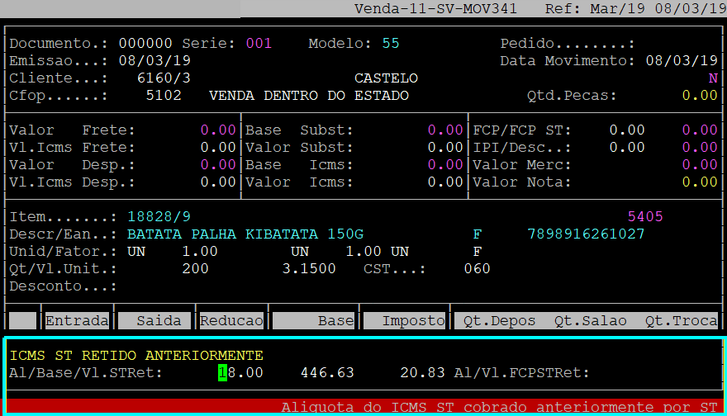Click the Item code 18828/9
The width and height of the screenshot is (727, 416).
point(159,216)
